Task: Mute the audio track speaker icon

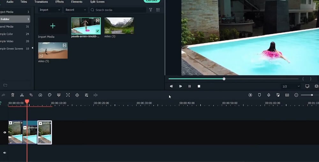Action: [x=5, y=153]
